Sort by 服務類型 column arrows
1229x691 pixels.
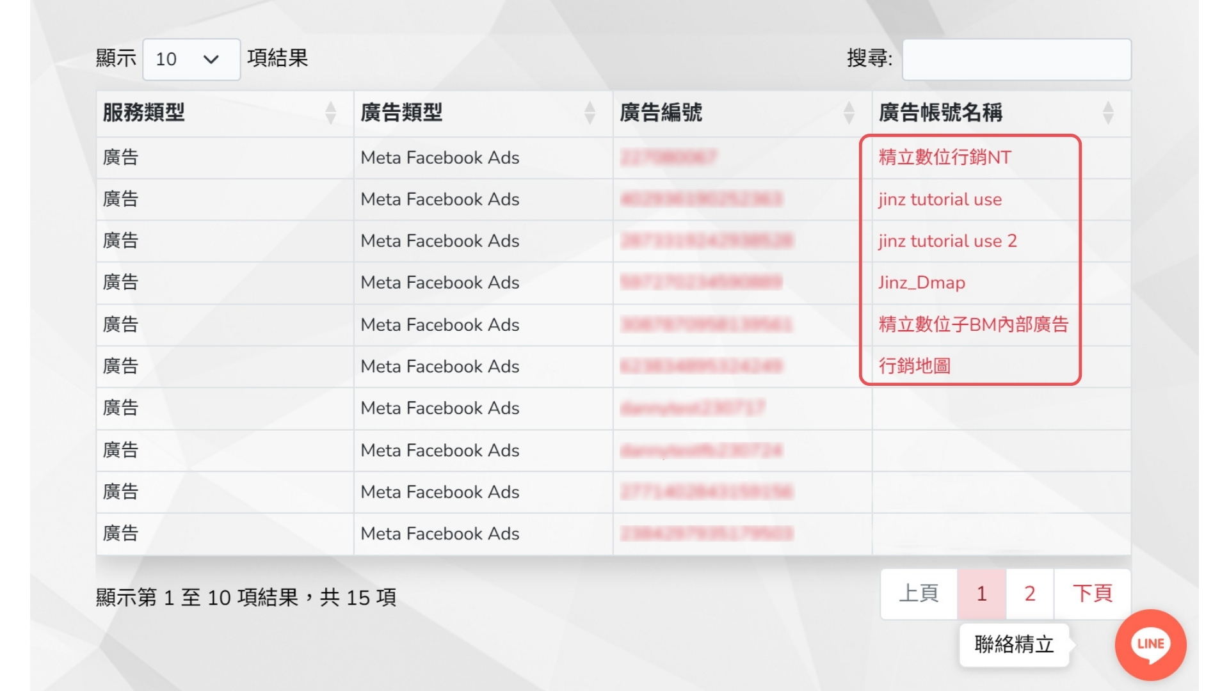(330, 113)
